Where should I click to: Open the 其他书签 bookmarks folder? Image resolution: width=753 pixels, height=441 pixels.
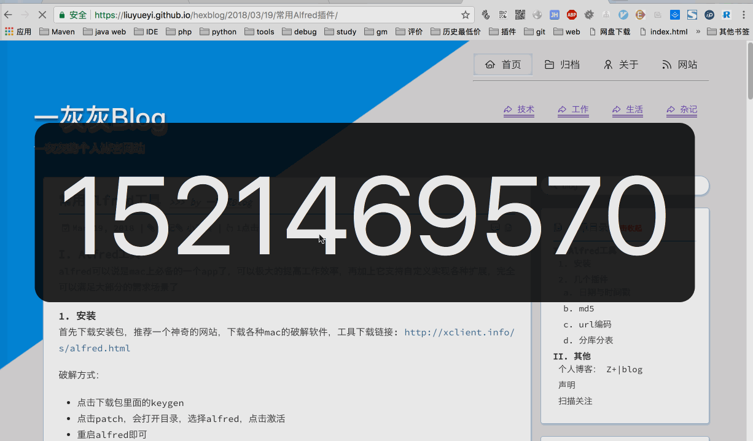tap(728, 32)
